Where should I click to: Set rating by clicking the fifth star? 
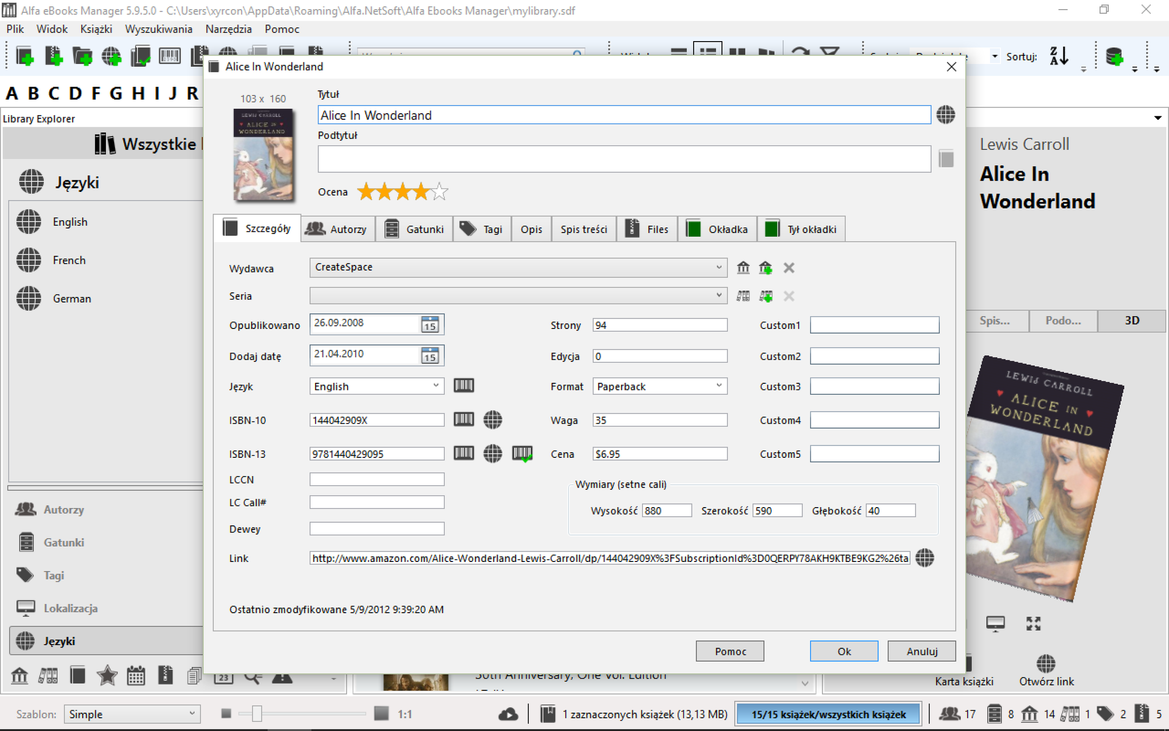coord(439,192)
